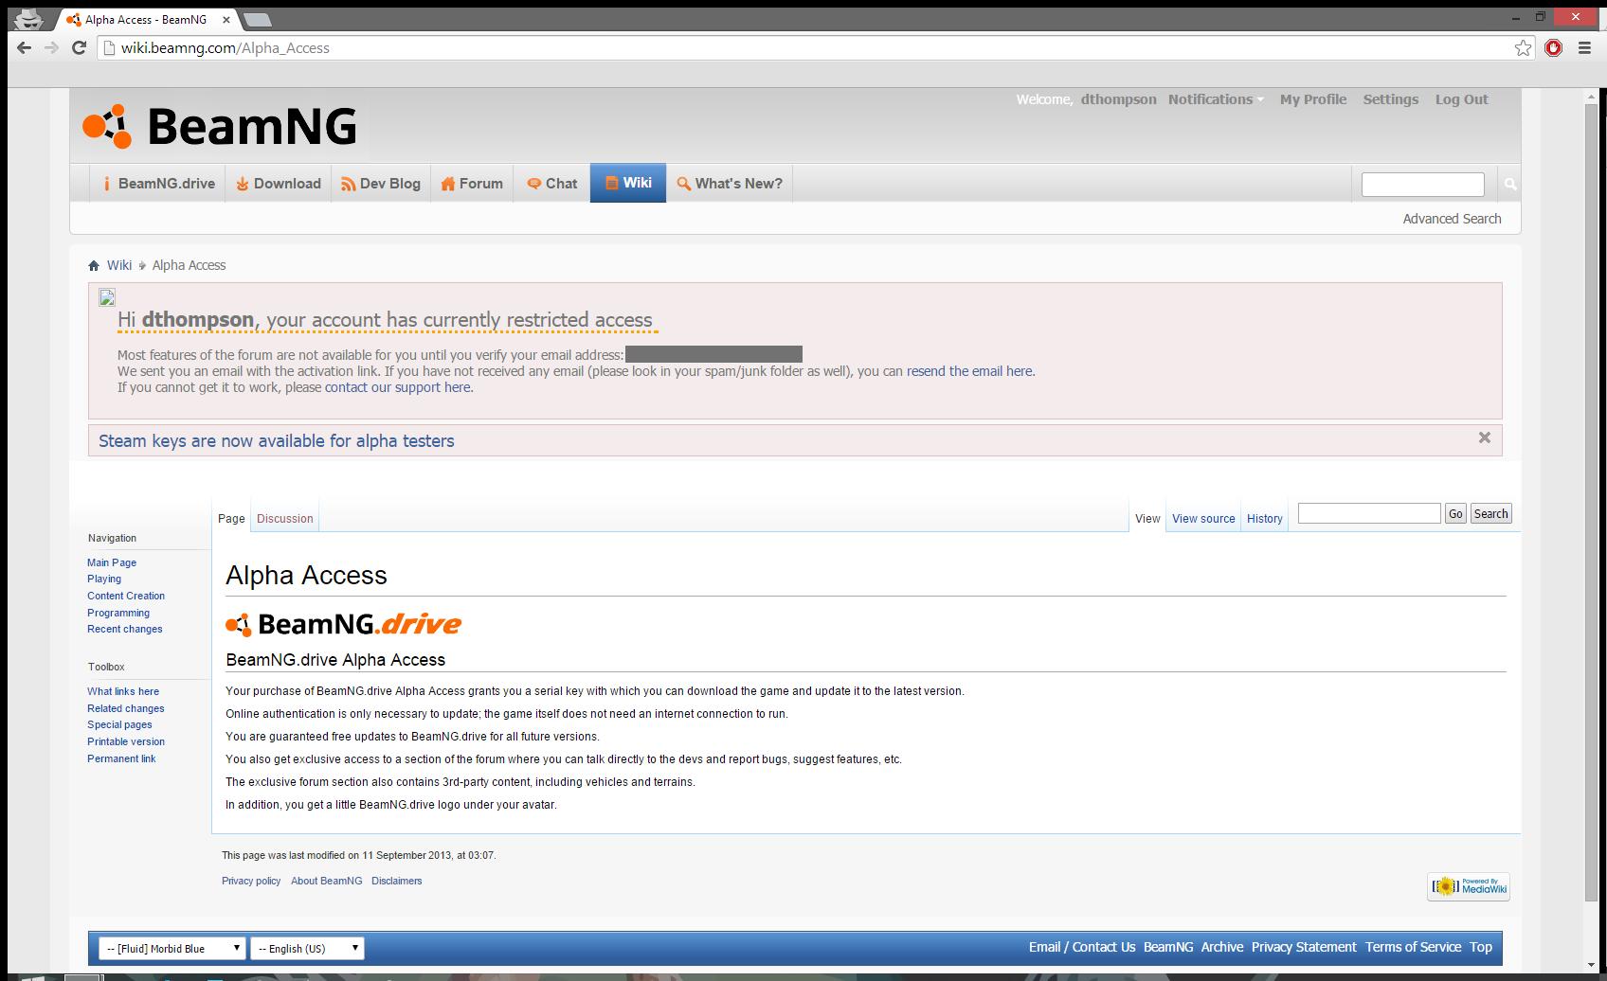Image resolution: width=1607 pixels, height=981 pixels.
Task: Click the vertical page scrollbar
Action: [x=1590, y=502]
